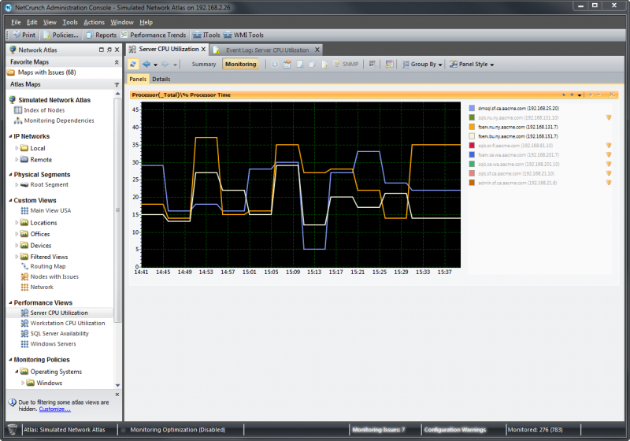
Task: Open the SQL Server Availability view
Action: pyautogui.click(x=55, y=334)
